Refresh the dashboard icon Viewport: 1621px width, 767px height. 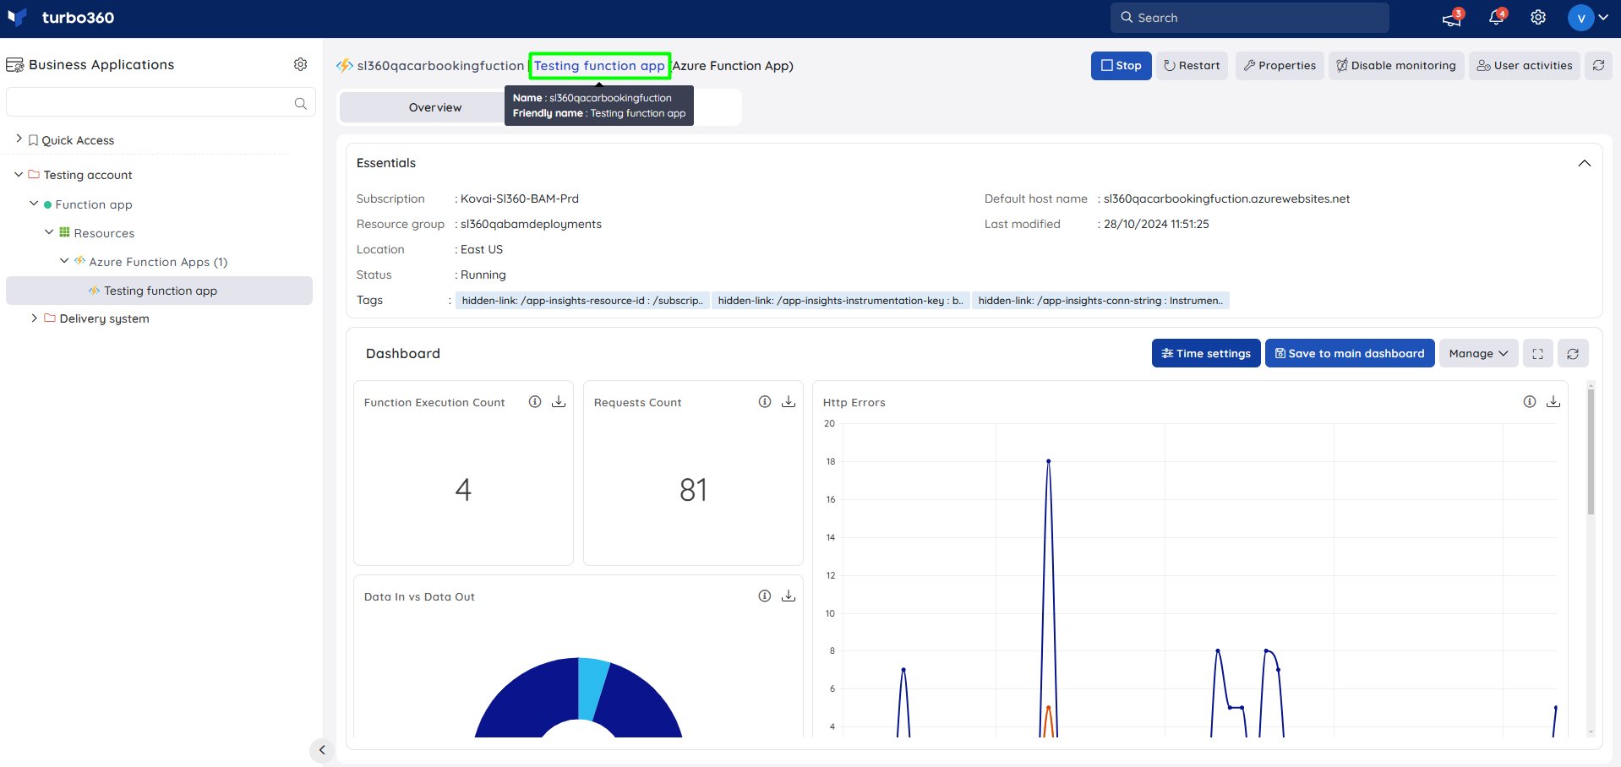pos(1573,354)
